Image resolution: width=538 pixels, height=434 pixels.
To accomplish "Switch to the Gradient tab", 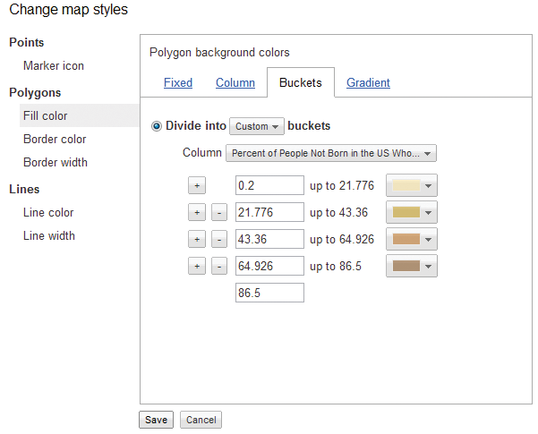I will pyautogui.click(x=368, y=82).
